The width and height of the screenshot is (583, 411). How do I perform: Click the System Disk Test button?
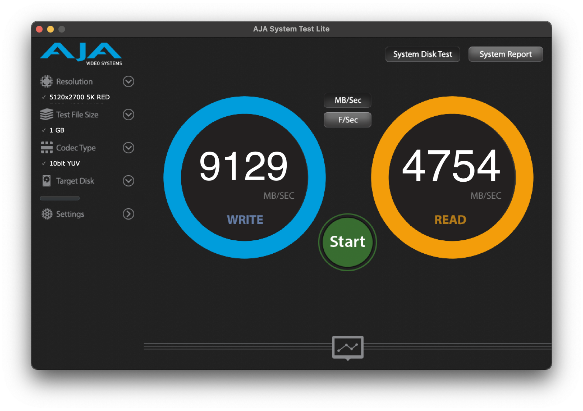423,54
